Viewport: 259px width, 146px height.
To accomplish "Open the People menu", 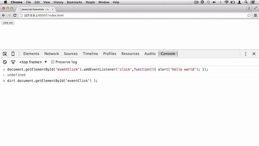I will [90, 2].
